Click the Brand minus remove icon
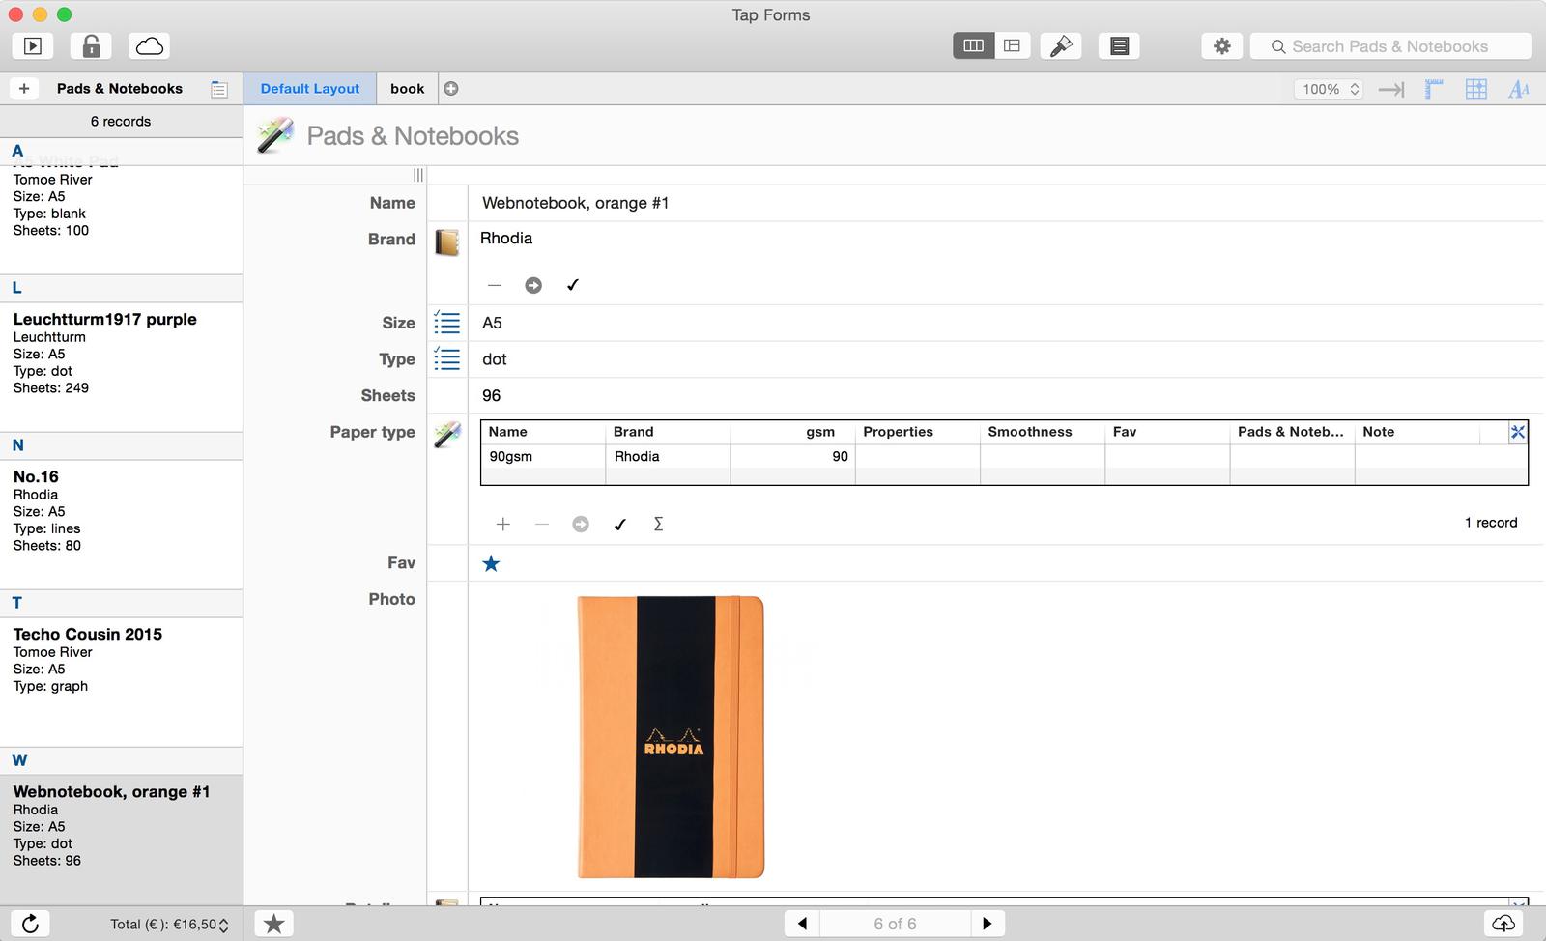The width and height of the screenshot is (1546, 941). (495, 285)
